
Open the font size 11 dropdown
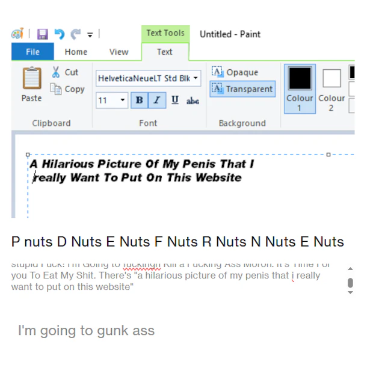(123, 100)
